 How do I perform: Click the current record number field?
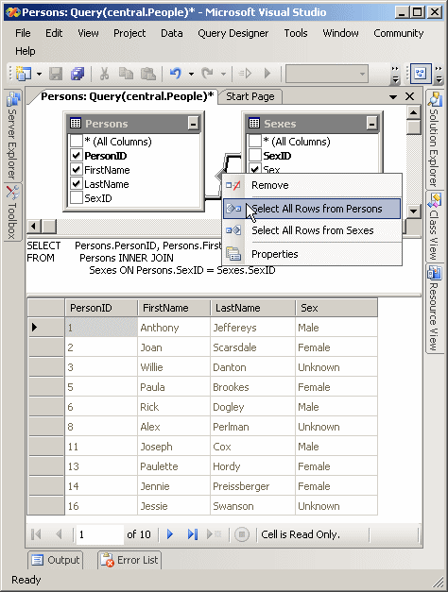pyautogui.click(x=100, y=534)
